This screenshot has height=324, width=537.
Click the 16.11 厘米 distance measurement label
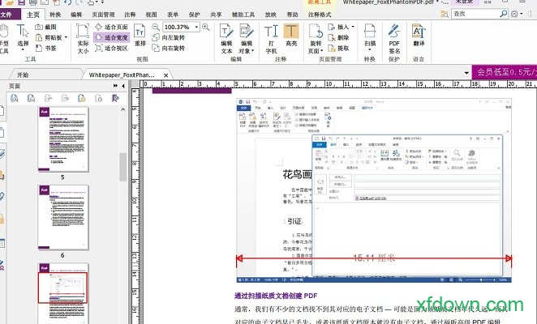point(374,258)
